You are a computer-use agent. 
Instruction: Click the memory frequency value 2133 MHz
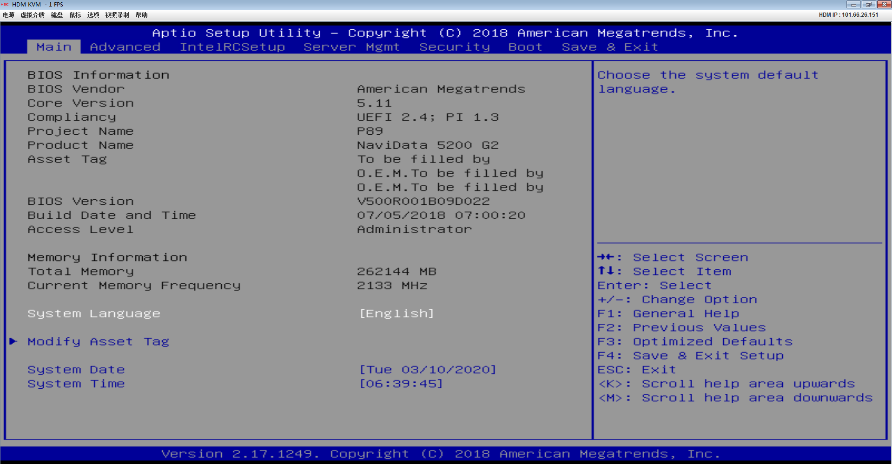coord(392,285)
